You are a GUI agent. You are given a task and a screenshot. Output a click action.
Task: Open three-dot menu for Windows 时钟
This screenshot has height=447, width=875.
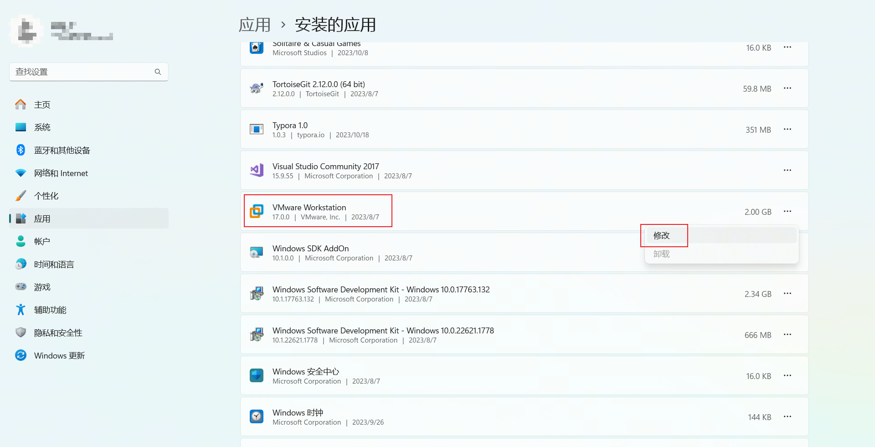point(787,416)
